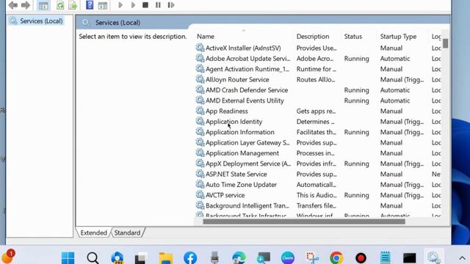470x264 pixels.
Task: Click 'This is Audio...' description of AVCTP service
Action: click(x=317, y=195)
